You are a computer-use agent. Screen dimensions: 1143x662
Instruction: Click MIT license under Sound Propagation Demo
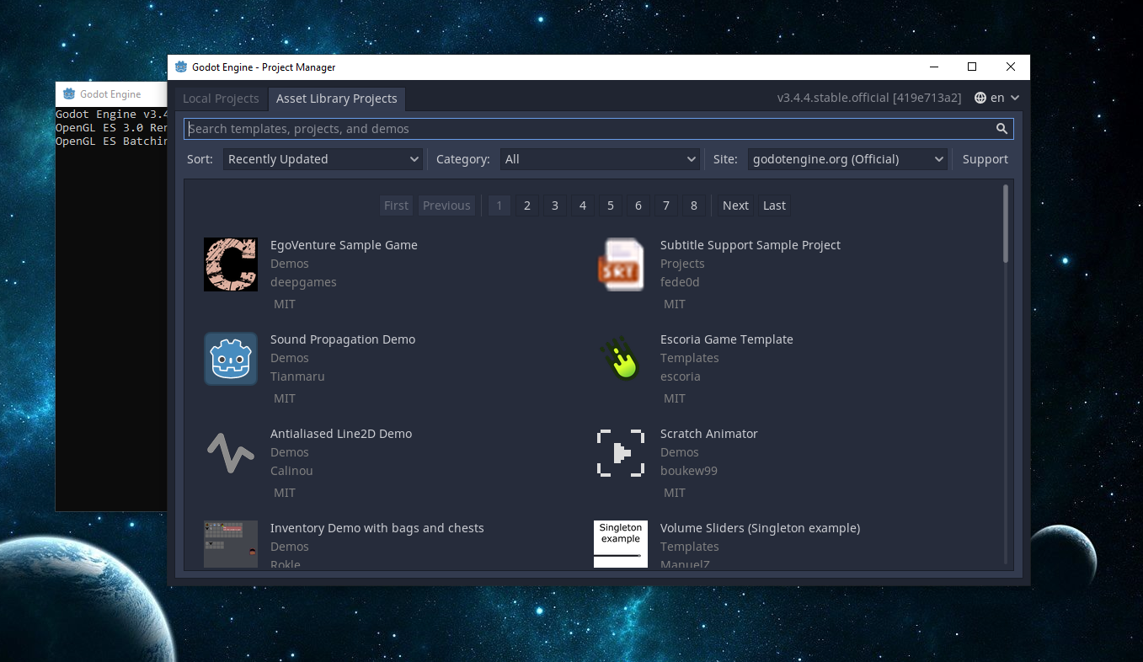click(285, 398)
